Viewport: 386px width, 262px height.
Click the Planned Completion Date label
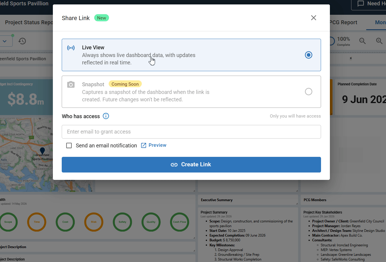357,84
